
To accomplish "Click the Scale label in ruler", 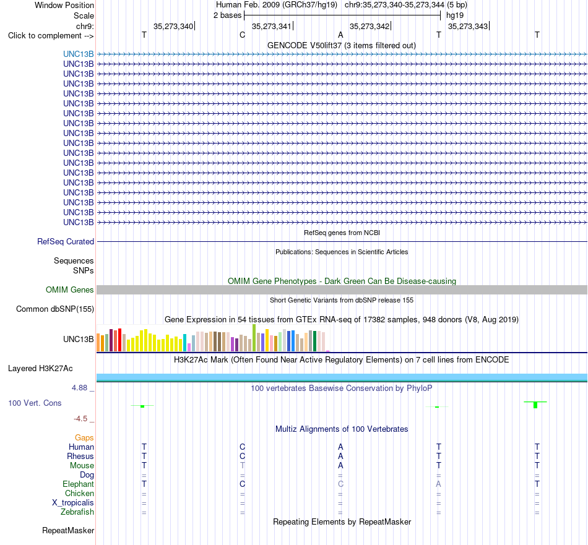I will click(84, 15).
